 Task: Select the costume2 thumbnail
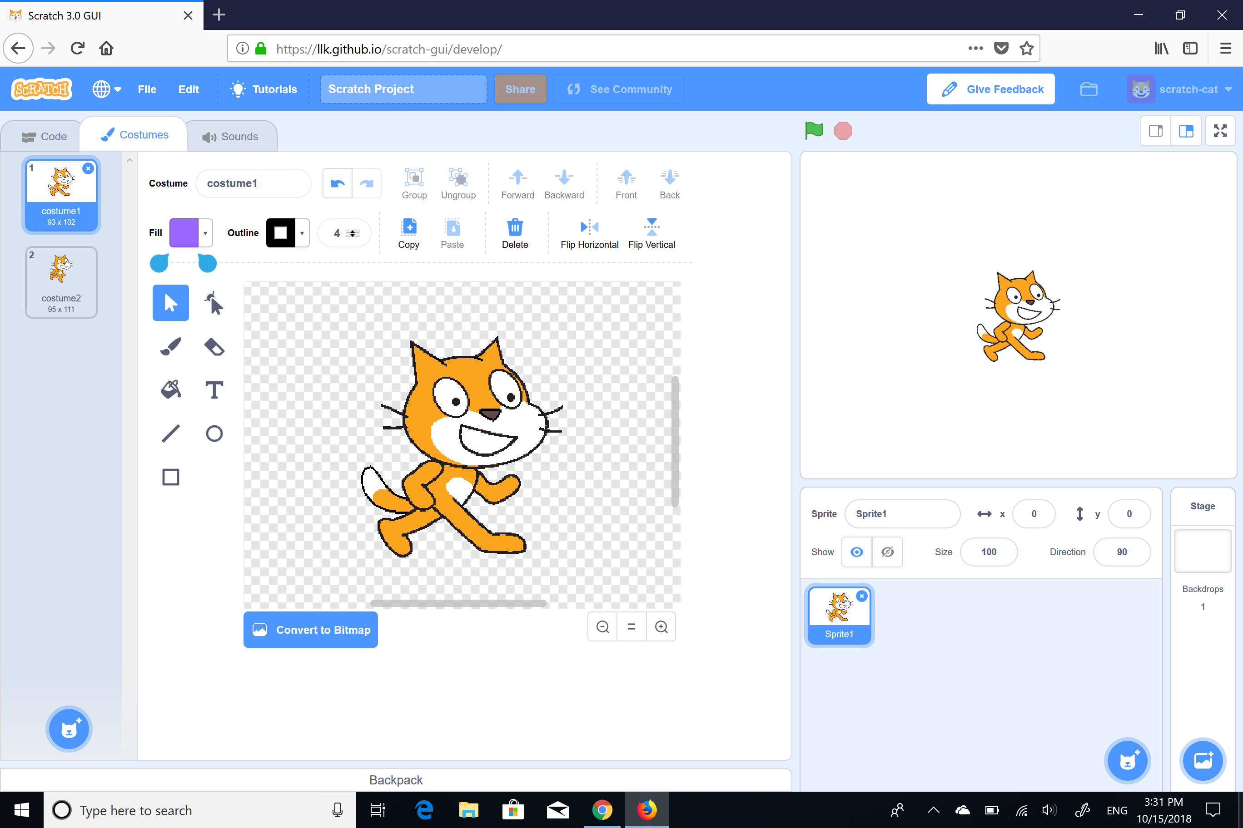(x=61, y=281)
